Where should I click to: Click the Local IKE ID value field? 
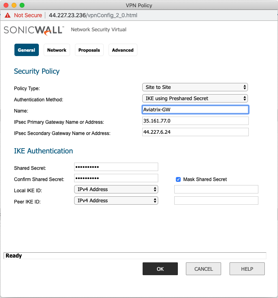click(216, 189)
